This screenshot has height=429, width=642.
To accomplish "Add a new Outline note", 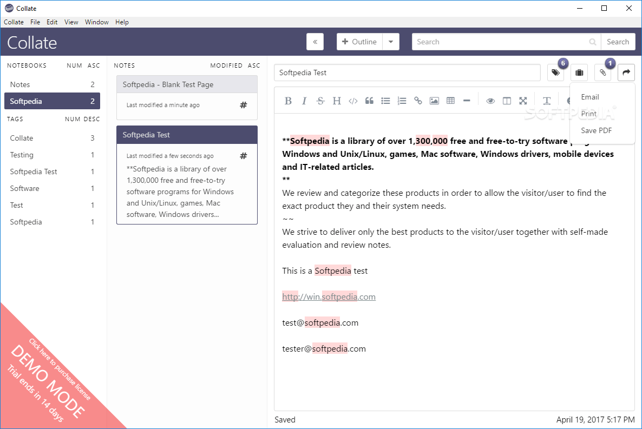I will click(x=359, y=42).
